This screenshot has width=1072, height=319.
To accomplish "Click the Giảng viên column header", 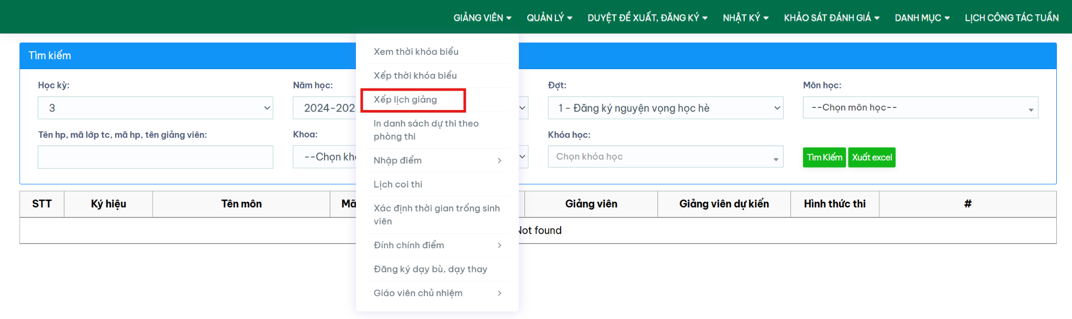I will point(591,204).
